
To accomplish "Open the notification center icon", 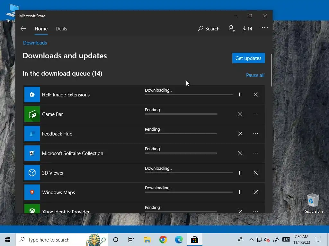I will coord(318,240).
